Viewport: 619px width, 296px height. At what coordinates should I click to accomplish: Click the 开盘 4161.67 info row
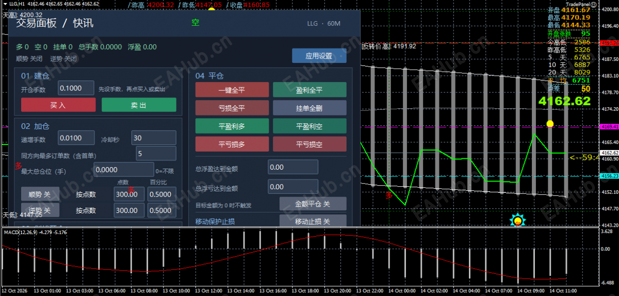point(569,10)
